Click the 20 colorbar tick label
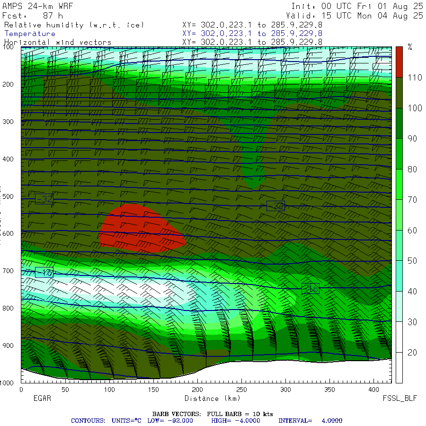The height and width of the screenshot is (426, 426). click(412, 353)
